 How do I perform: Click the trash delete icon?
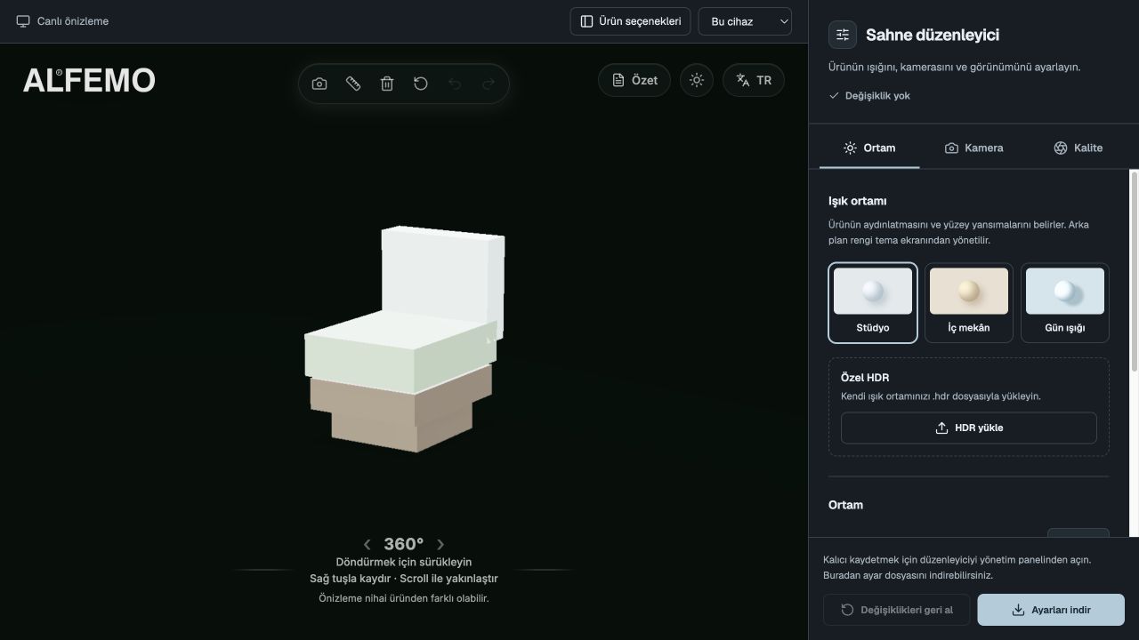pyautogui.click(x=387, y=84)
